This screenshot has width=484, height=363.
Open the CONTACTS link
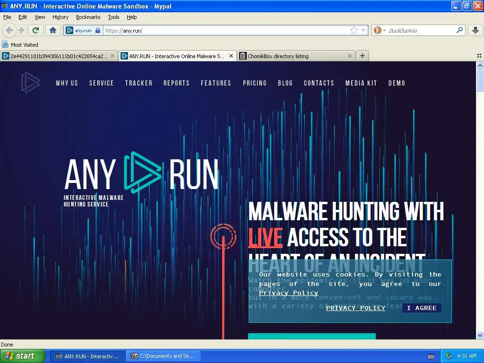coord(319,83)
